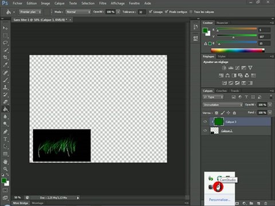
Task: Switch to the Couches tab
Action: click(x=222, y=91)
